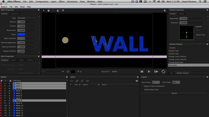
Task: Click the Start Frame input field
Action: pos(156,82)
